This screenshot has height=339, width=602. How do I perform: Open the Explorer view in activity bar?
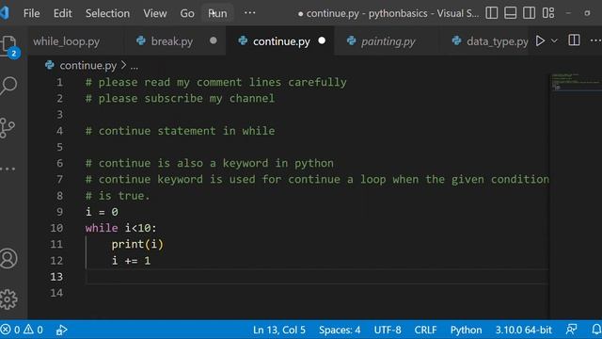click(x=8, y=46)
